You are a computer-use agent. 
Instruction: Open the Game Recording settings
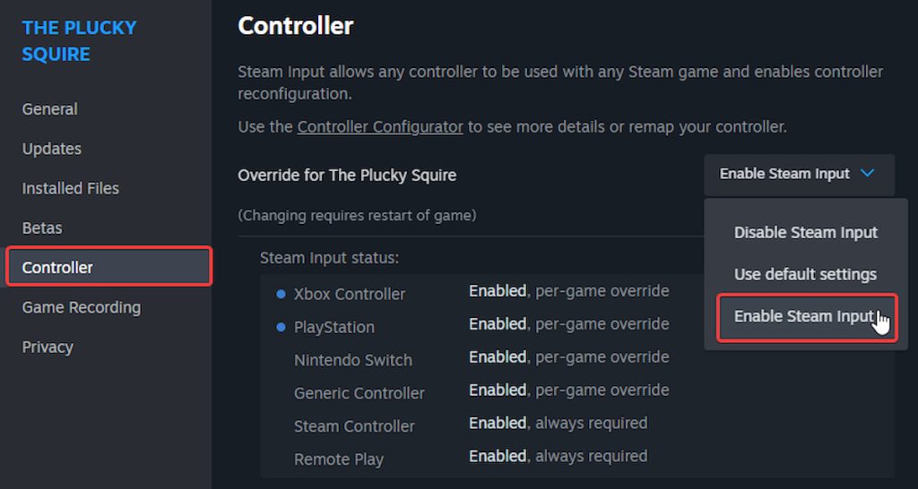point(82,307)
